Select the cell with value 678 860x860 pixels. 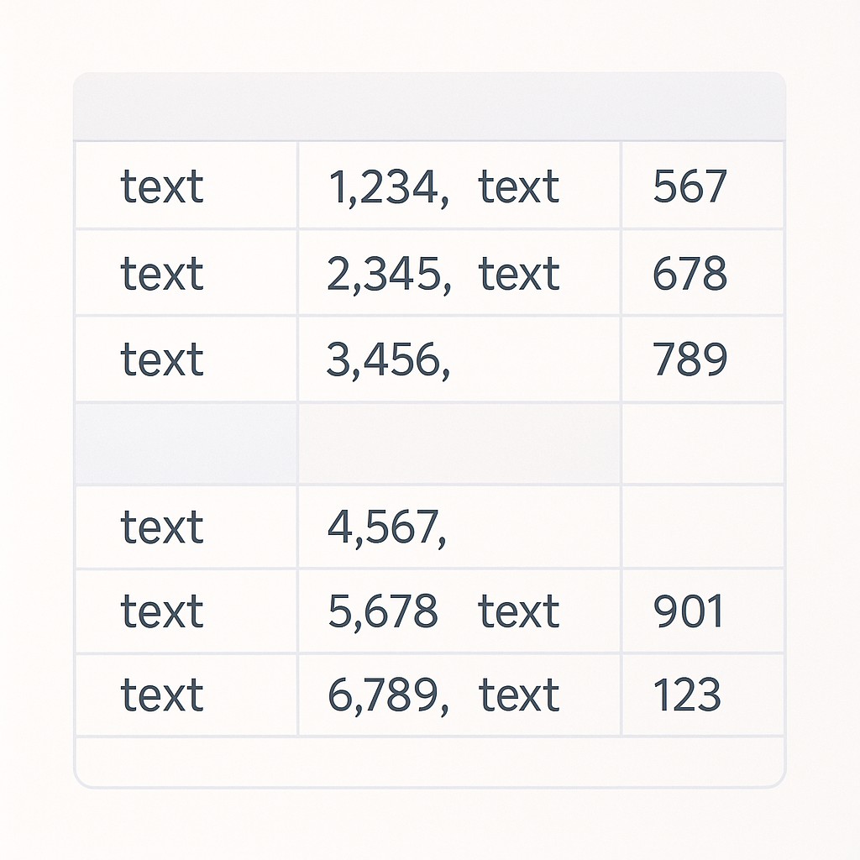point(690,274)
